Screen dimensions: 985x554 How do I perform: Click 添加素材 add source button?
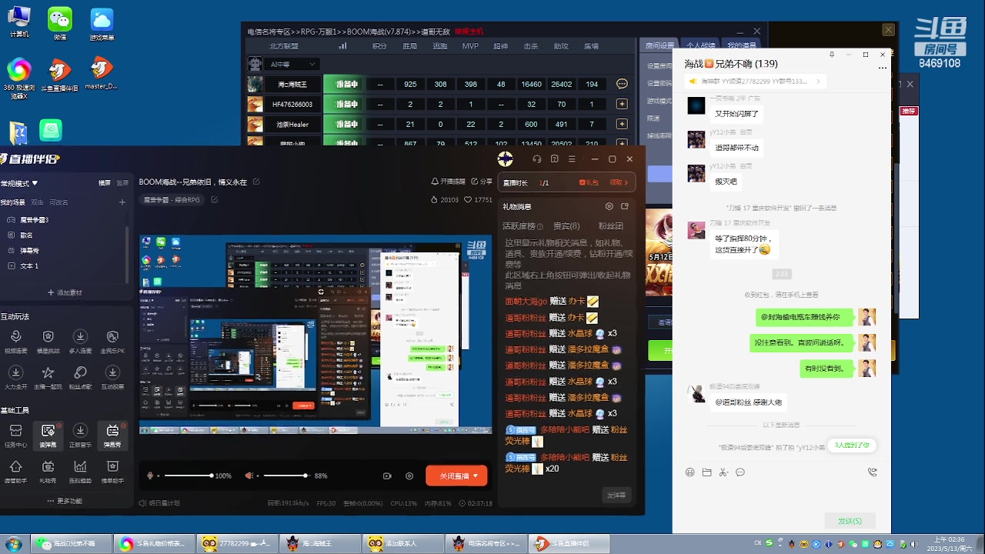tap(65, 292)
